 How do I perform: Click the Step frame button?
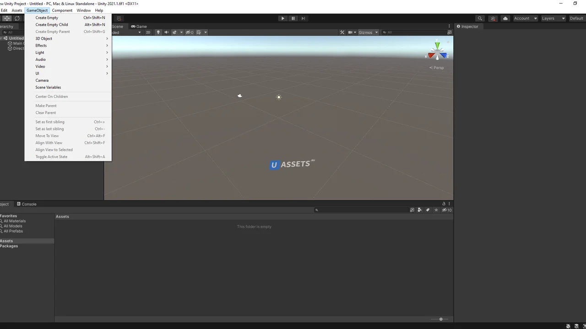(303, 18)
